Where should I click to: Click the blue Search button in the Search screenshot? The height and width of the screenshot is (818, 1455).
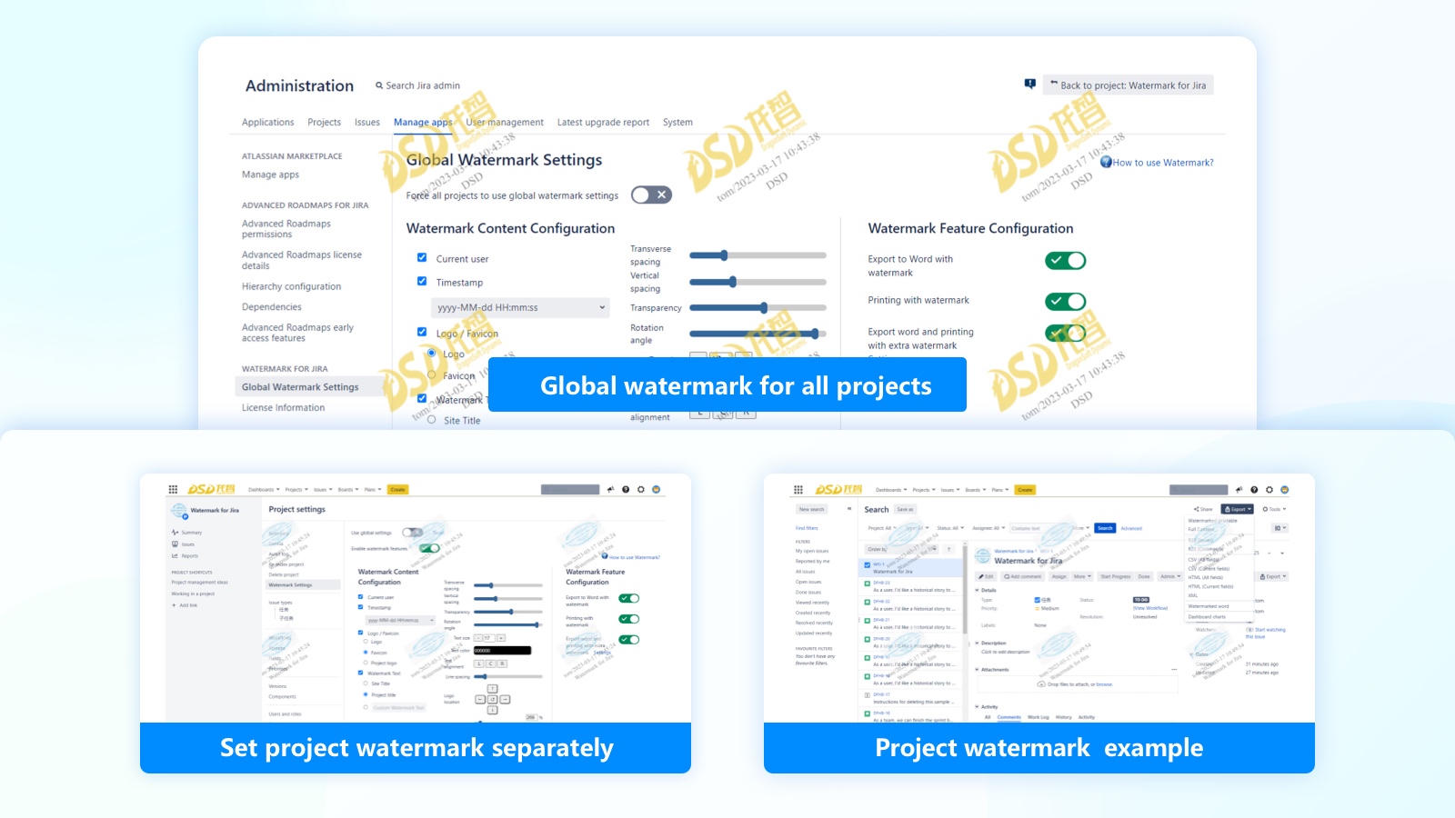point(1105,528)
